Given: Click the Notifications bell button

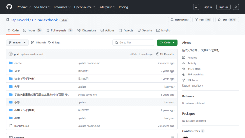Looking at the screenshot, I should coord(180,20).
